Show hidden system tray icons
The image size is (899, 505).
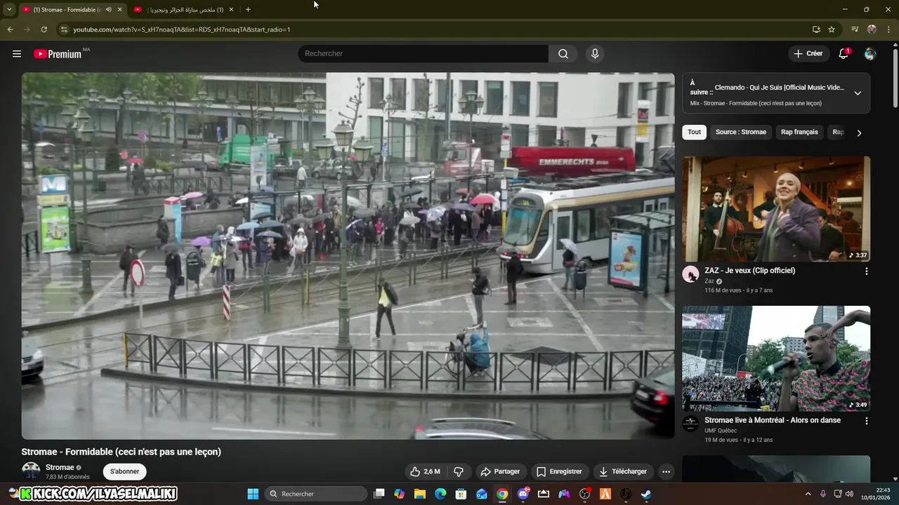808,494
